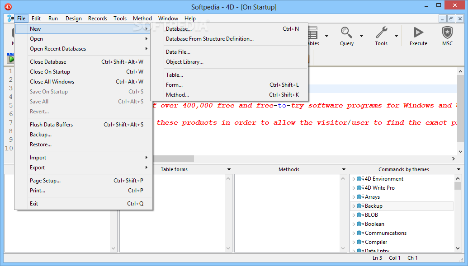This screenshot has height=266, width=468.
Task: Click the code editor horizontal scrollbar thumb
Action: click(x=174, y=159)
